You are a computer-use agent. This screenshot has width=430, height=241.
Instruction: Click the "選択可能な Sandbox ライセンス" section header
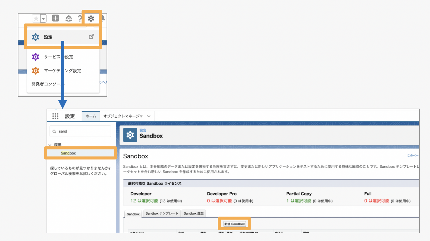pos(155,183)
